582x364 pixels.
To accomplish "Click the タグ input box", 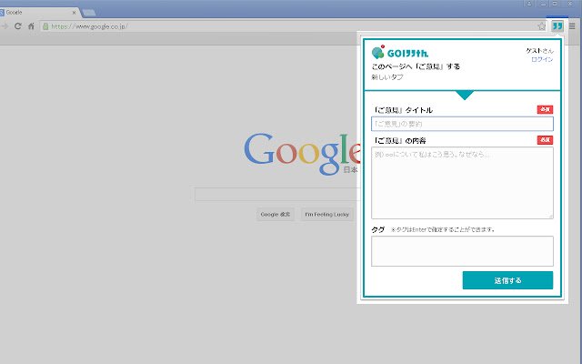I will pos(462,251).
